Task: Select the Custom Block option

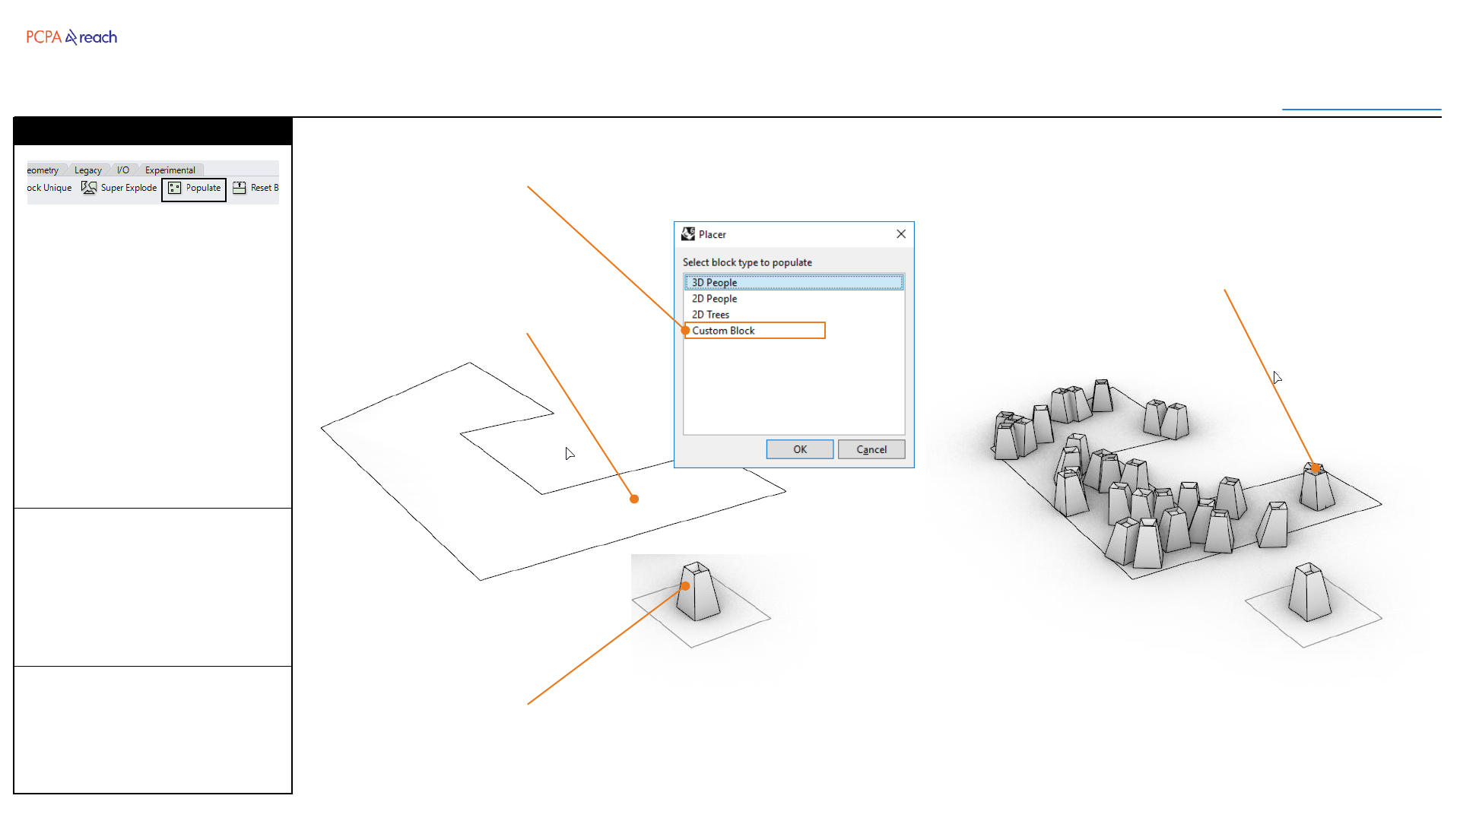Action: click(x=723, y=331)
